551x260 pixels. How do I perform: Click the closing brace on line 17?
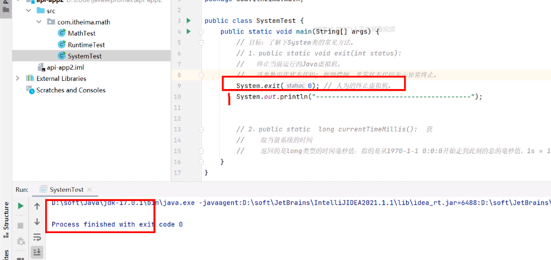click(x=206, y=173)
